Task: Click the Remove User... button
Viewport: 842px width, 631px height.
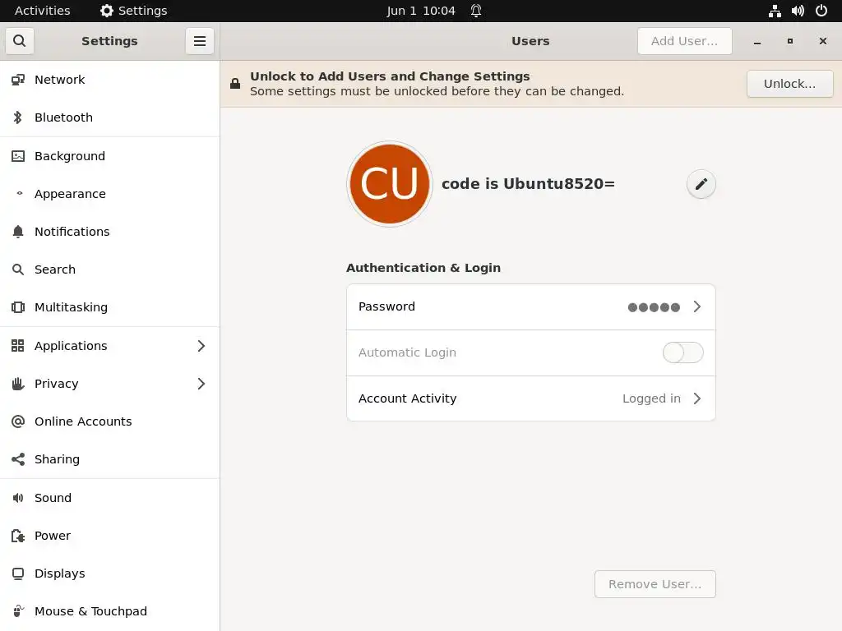Action: 655,584
